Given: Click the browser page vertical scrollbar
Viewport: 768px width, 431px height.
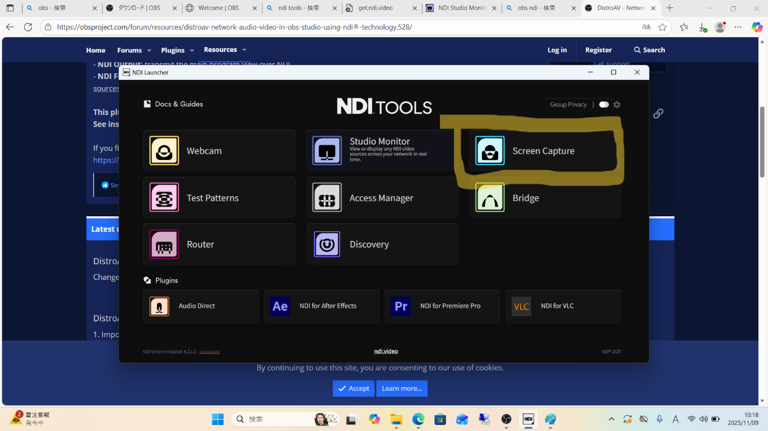Looking at the screenshot, I should pyautogui.click(x=762, y=142).
